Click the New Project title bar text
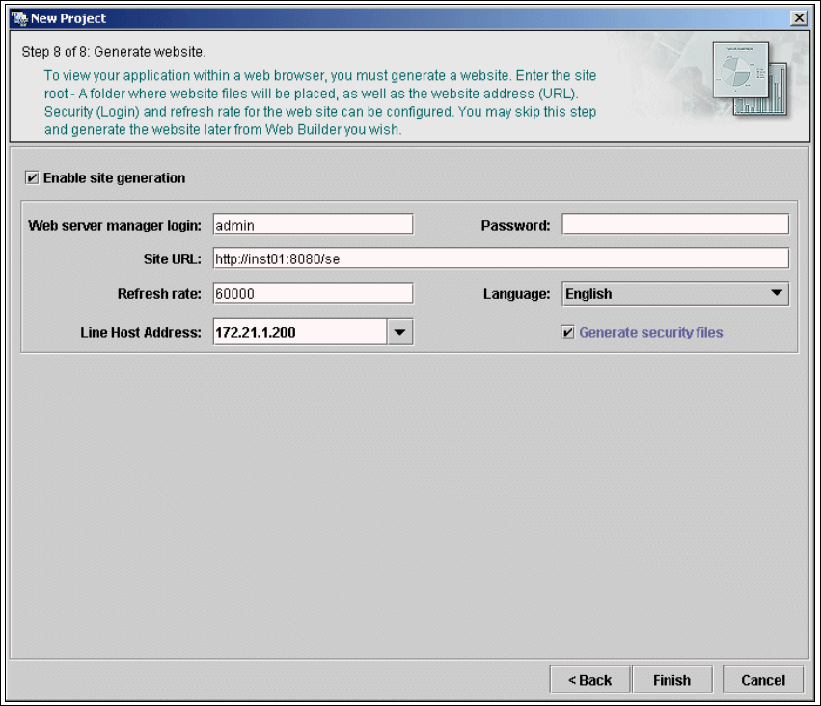Viewport: 821px width, 706px height. coord(68,18)
